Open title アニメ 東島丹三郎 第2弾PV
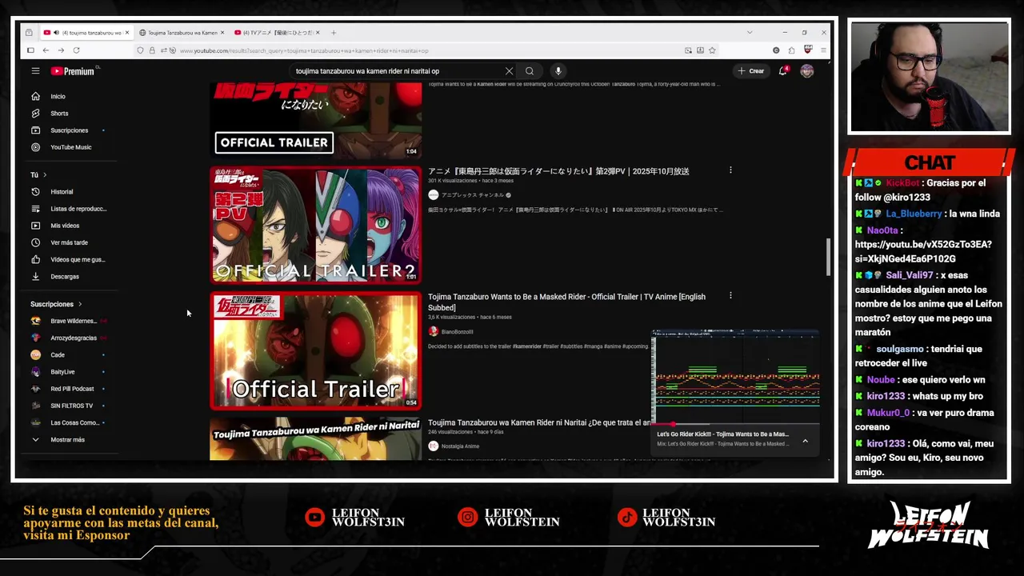 pos(558,171)
